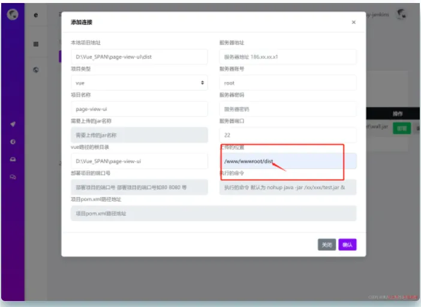Click the jenkins username text in the header
This screenshot has width=421, height=307.
377,14
